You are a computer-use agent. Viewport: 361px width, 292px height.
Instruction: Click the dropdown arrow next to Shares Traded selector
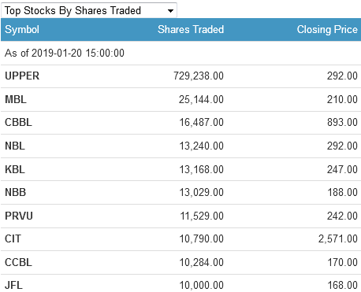[170, 11]
